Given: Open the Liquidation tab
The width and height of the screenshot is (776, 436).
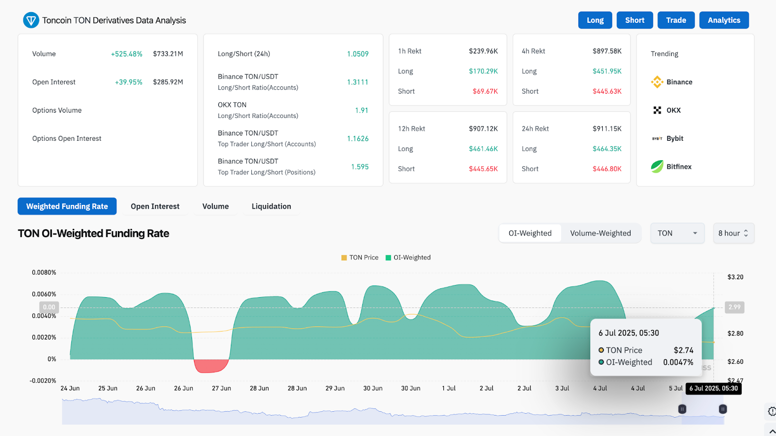Looking at the screenshot, I should click(x=271, y=206).
